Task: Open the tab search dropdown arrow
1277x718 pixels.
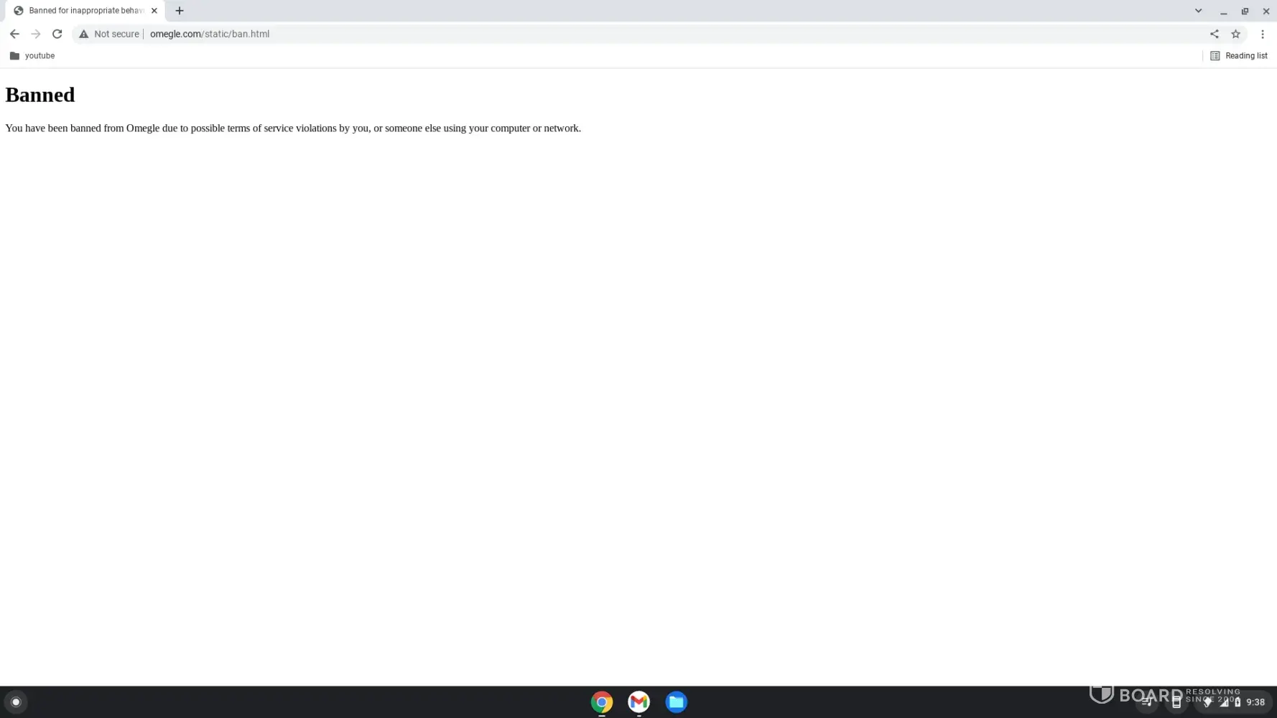Action: [1198, 11]
